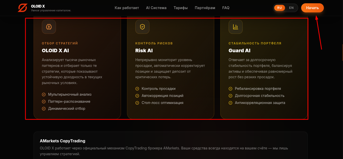Click the AMarkets CopyTrading description text
The height and width of the screenshot is (159, 343).
coord(164,151)
